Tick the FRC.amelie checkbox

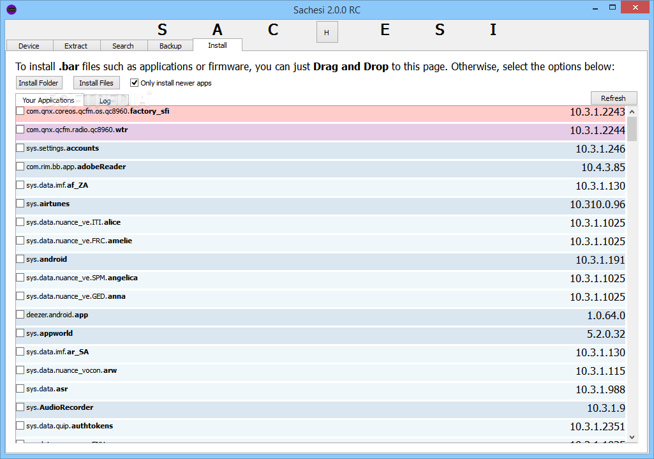(20, 240)
